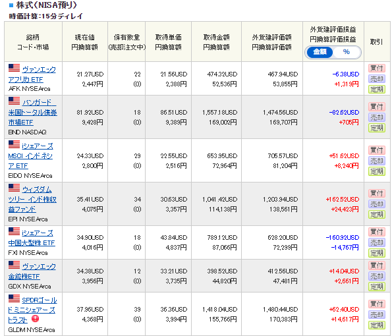The image size is (392, 336).
Task: Click 定期 button for BND
Action: click(x=376, y=128)
